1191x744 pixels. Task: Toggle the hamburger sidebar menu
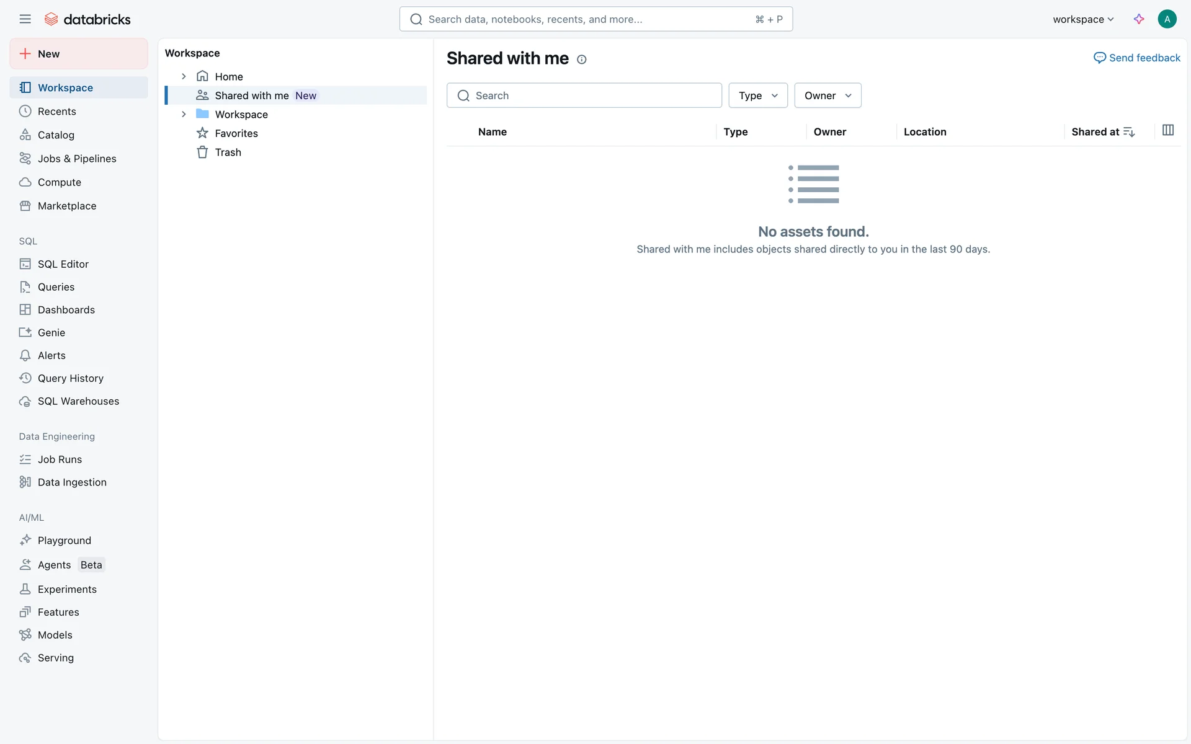[25, 19]
